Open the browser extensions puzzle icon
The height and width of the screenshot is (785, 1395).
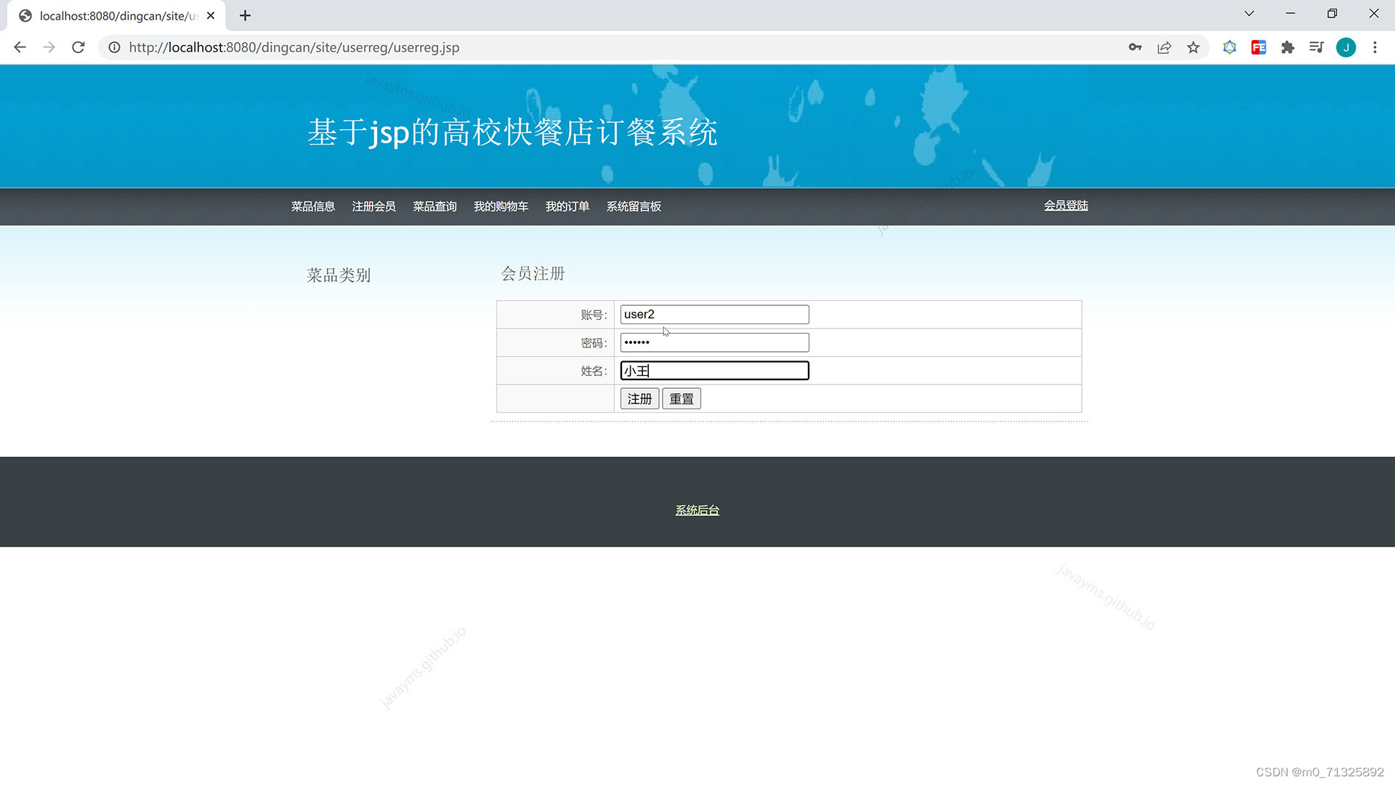point(1287,47)
